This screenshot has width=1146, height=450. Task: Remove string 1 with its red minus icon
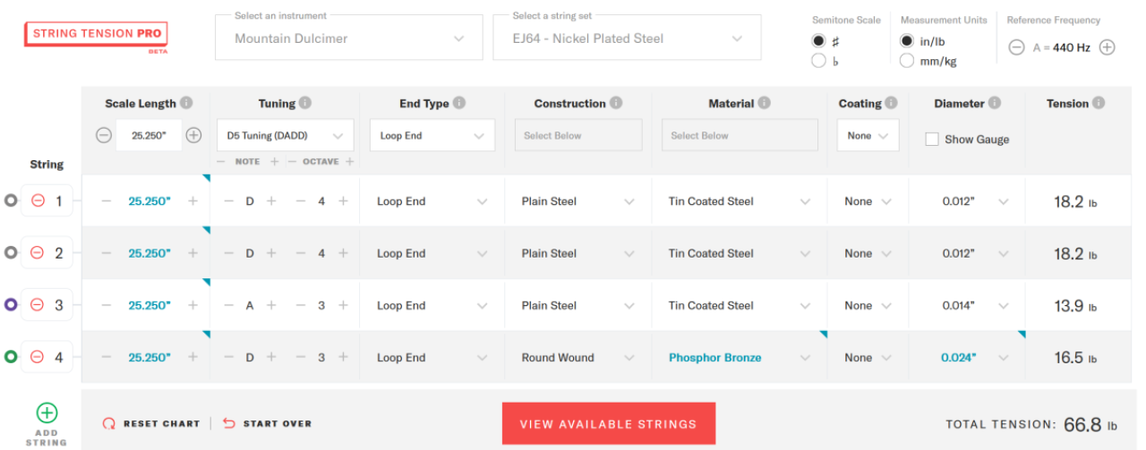[x=38, y=201]
